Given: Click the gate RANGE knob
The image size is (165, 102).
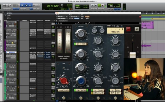Looking at the screenshot, I should (115, 67).
